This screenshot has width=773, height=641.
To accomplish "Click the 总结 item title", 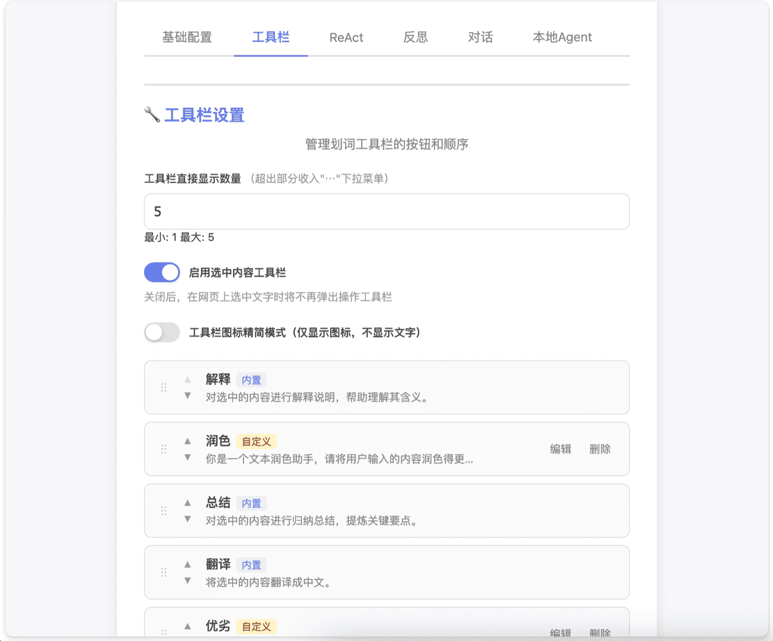I will click(x=218, y=502).
